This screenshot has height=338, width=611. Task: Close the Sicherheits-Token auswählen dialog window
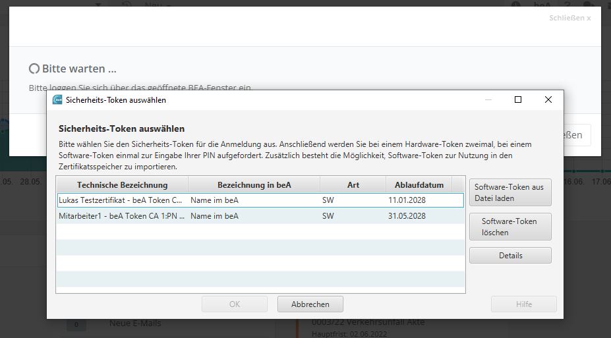(548, 100)
